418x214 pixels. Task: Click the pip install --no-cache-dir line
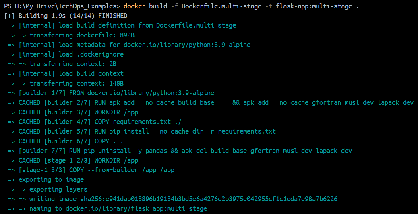(142, 132)
